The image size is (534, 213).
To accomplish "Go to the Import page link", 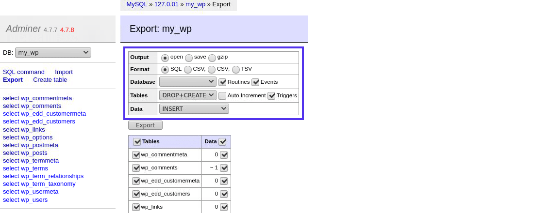I will click(64, 72).
